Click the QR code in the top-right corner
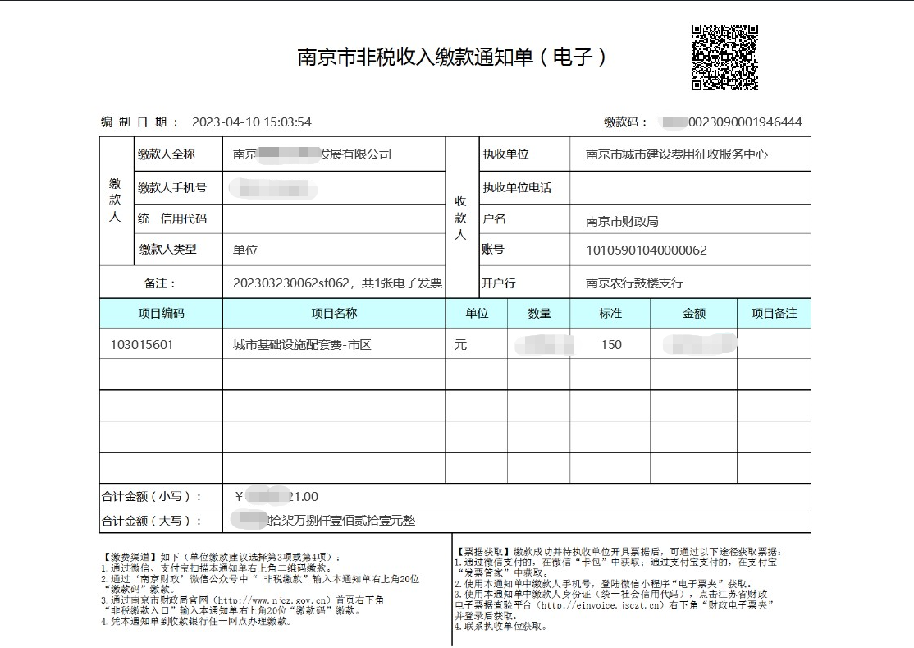Image resolution: width=914 pixels, height=648 pixels. (724, 57)
